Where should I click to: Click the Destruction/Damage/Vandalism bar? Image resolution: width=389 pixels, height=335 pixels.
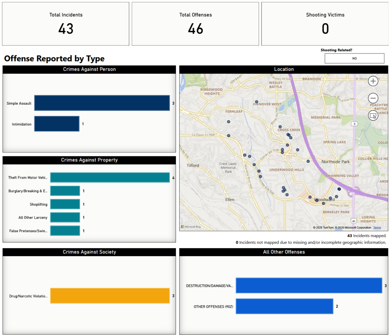tap(308, 285)
